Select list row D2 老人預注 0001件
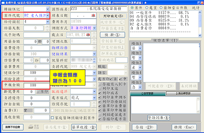204x133 pixels. pyautogui.click(x=159, y=24)
